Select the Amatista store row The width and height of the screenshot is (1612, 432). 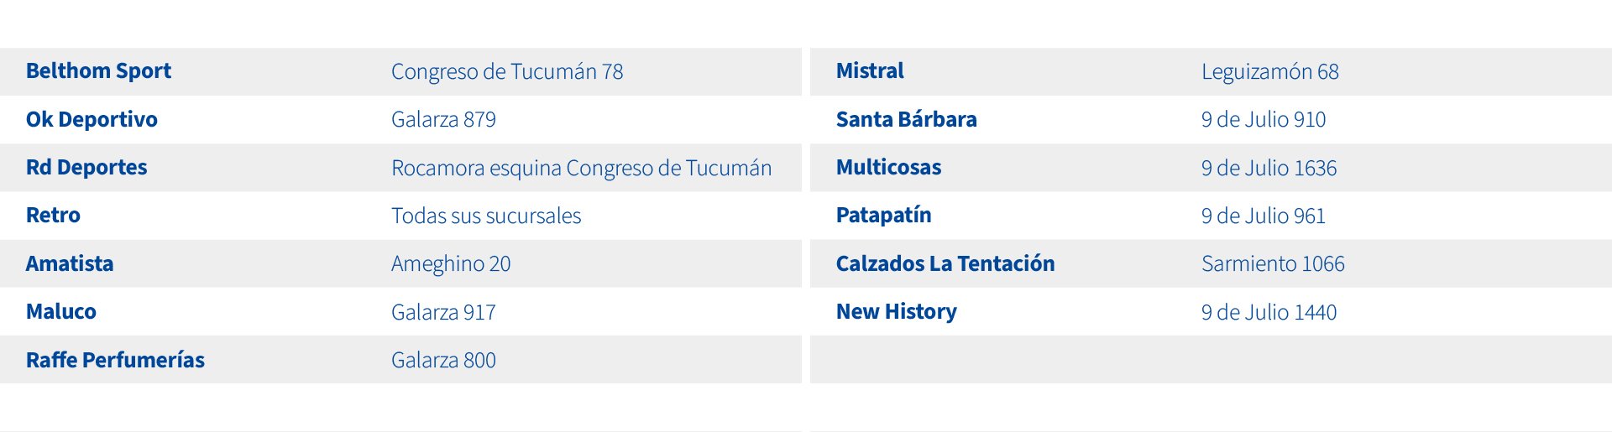click(x=400, y=263)
